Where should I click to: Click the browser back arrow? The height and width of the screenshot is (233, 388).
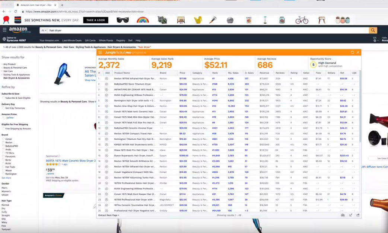(4, 12)
